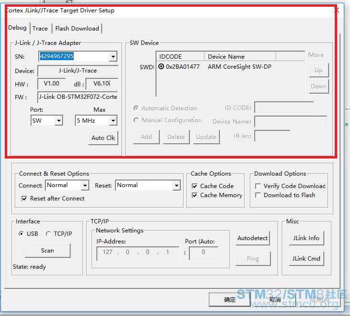Click the Move Down button

tap(319, 86)
